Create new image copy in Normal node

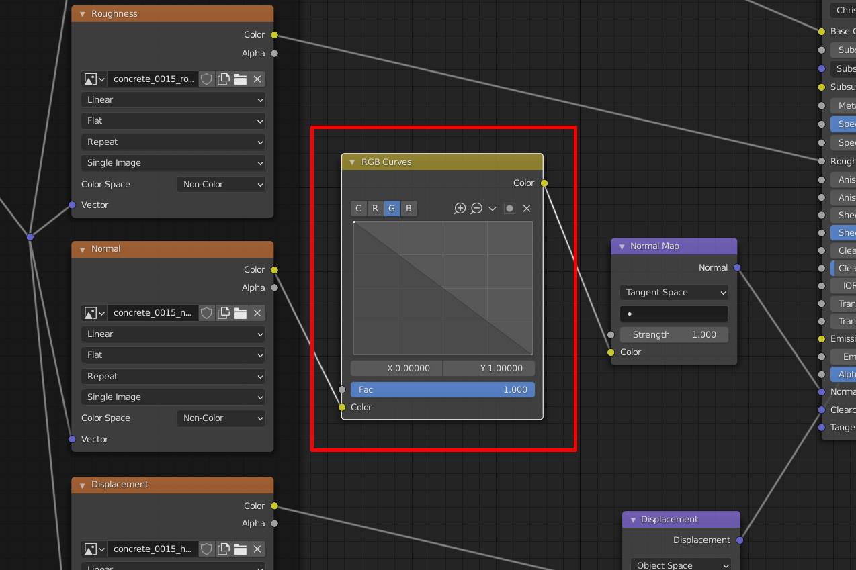point(224,313)
